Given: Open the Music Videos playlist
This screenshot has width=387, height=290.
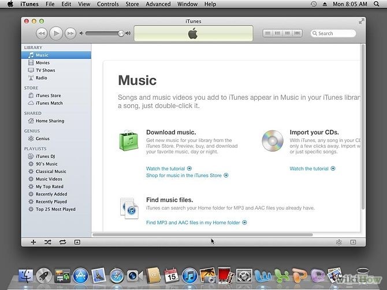Looking at the screenshot, I should (x=56, y=179).
